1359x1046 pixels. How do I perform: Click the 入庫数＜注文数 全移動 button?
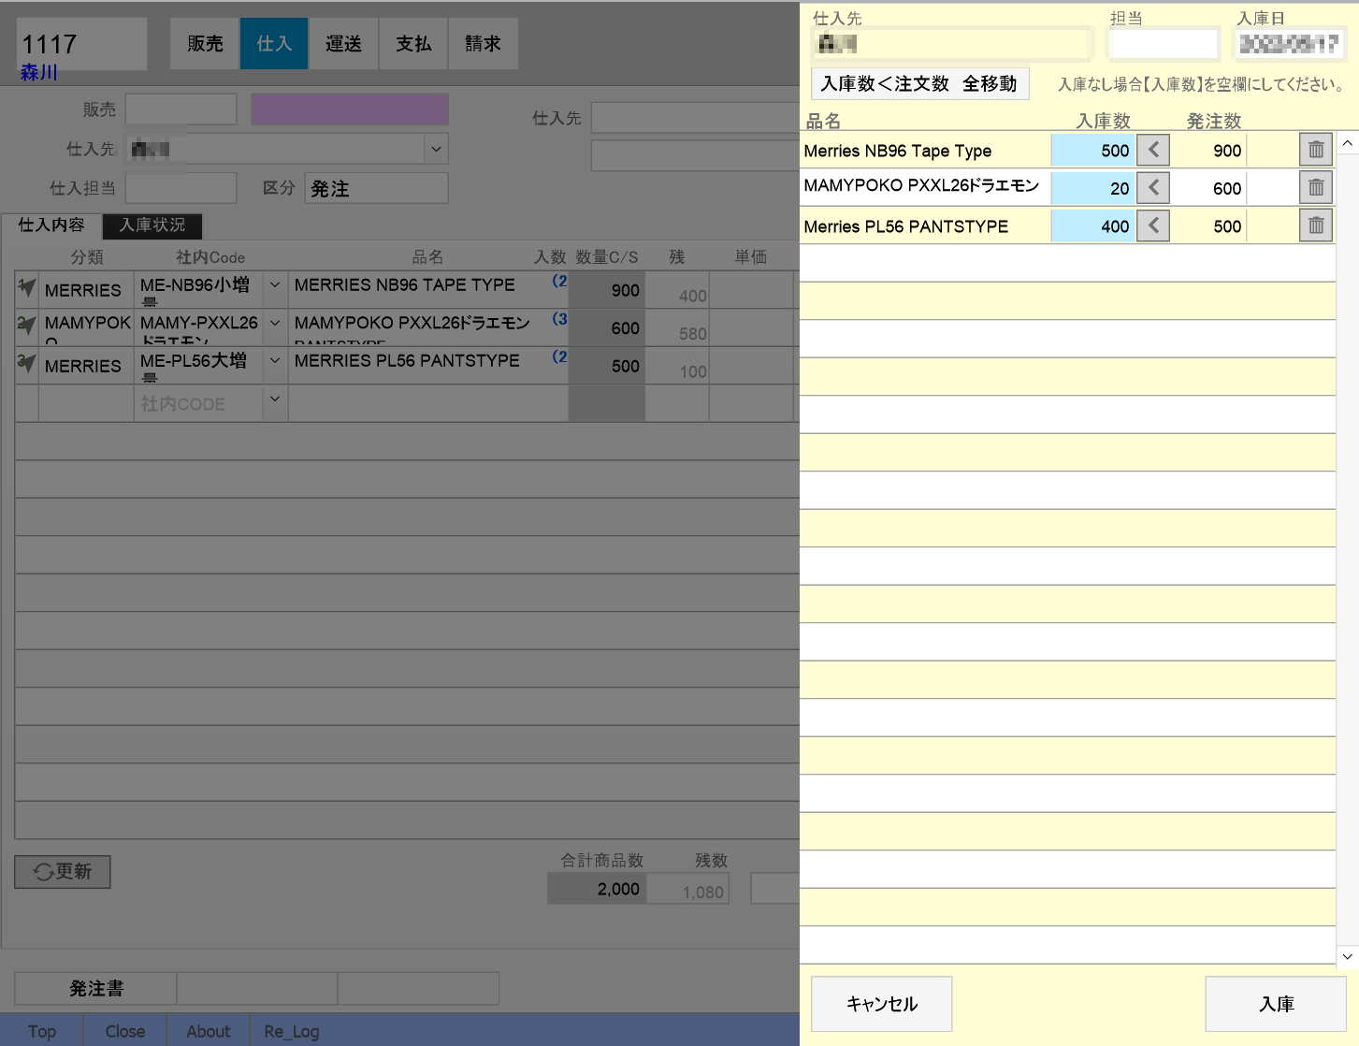coord(919,83)
